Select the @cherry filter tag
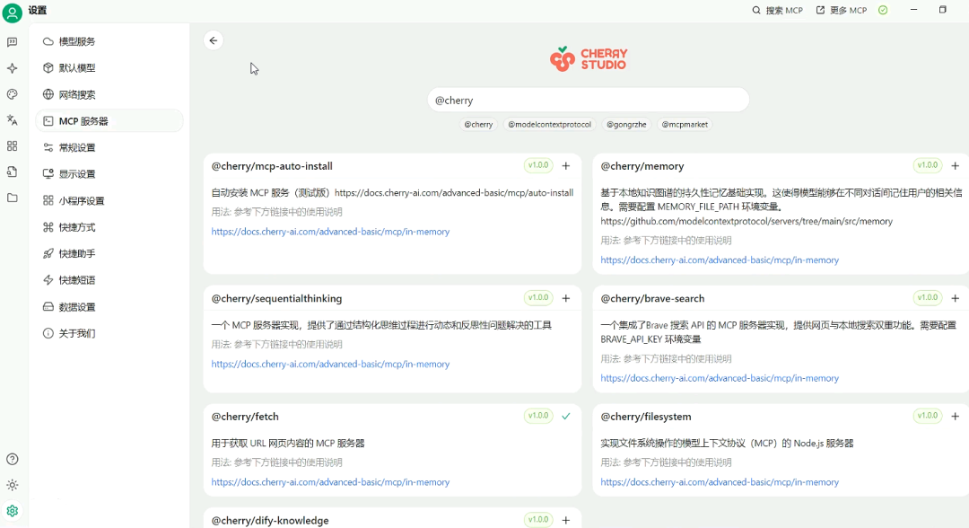This screenshot has width=969, height=528. click(478, 124)
